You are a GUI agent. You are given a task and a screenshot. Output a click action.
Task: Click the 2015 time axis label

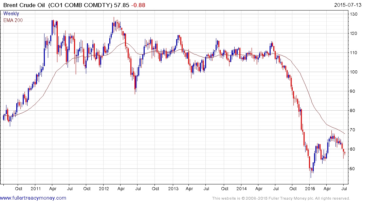click(x=310, y=188)
